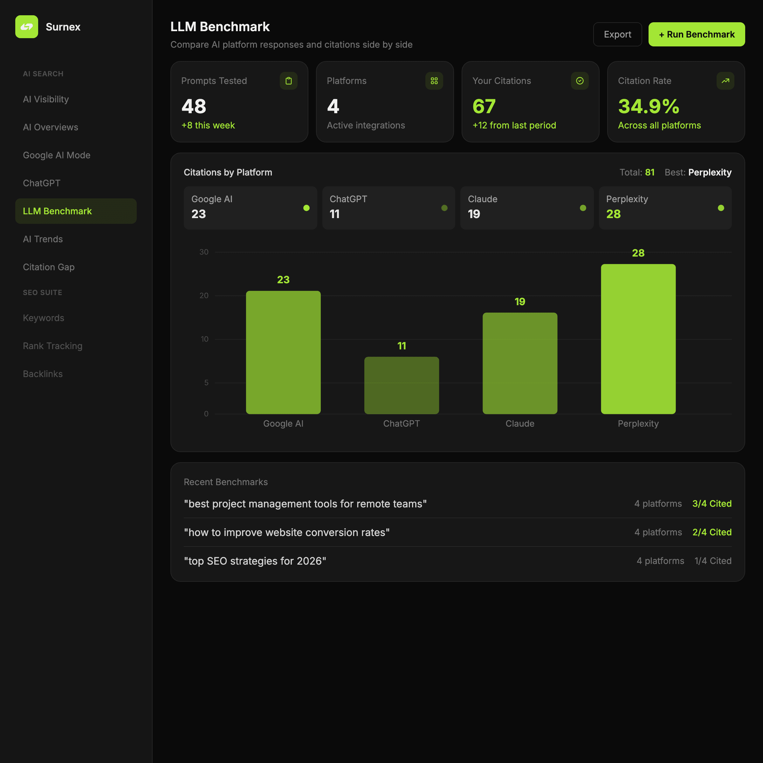Open AI Visibility in the sidebar
Viewport: 763px width, 763px height.
pos(46,99)
